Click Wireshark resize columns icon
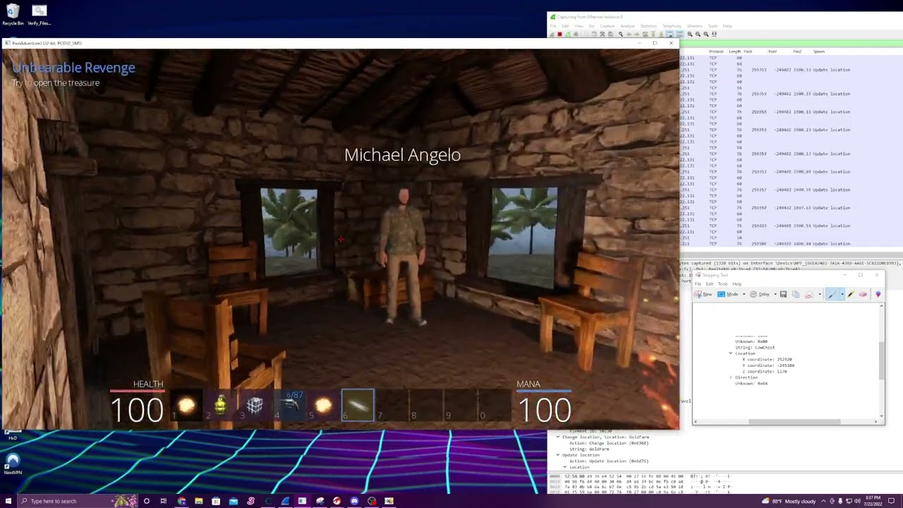Screen dimensions: 903x508 714,35
